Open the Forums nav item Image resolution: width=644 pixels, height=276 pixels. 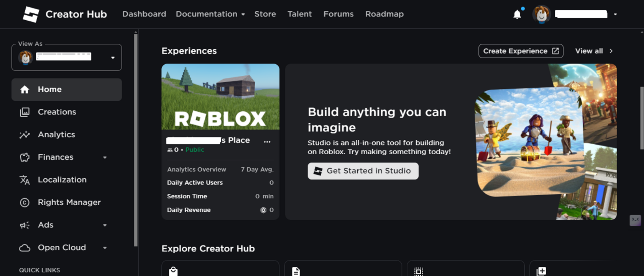click(338, 14)
